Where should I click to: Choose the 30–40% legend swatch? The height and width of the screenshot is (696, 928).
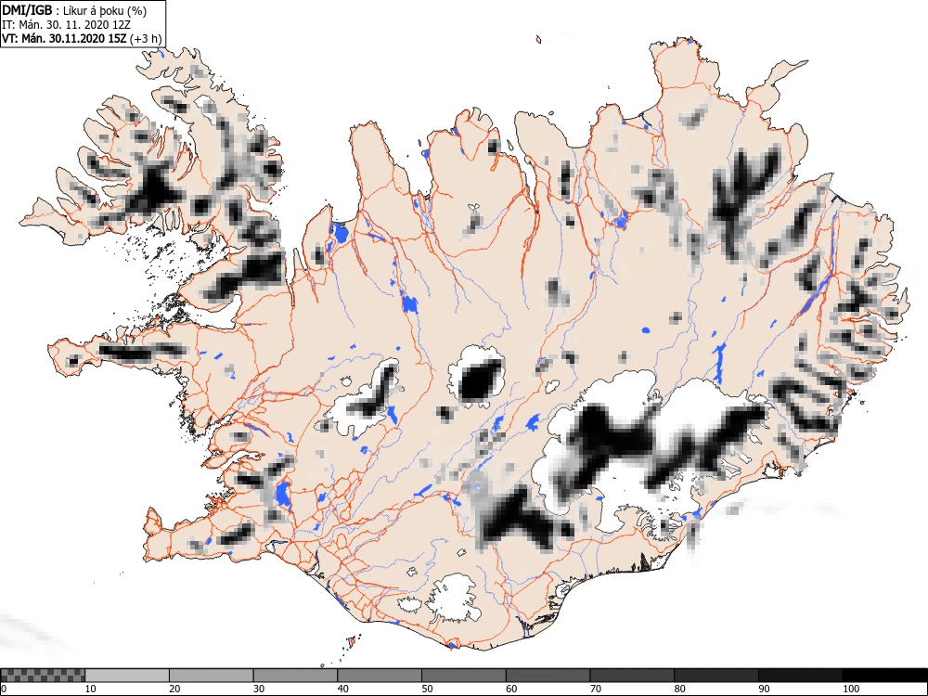click(x=295, y=676)
